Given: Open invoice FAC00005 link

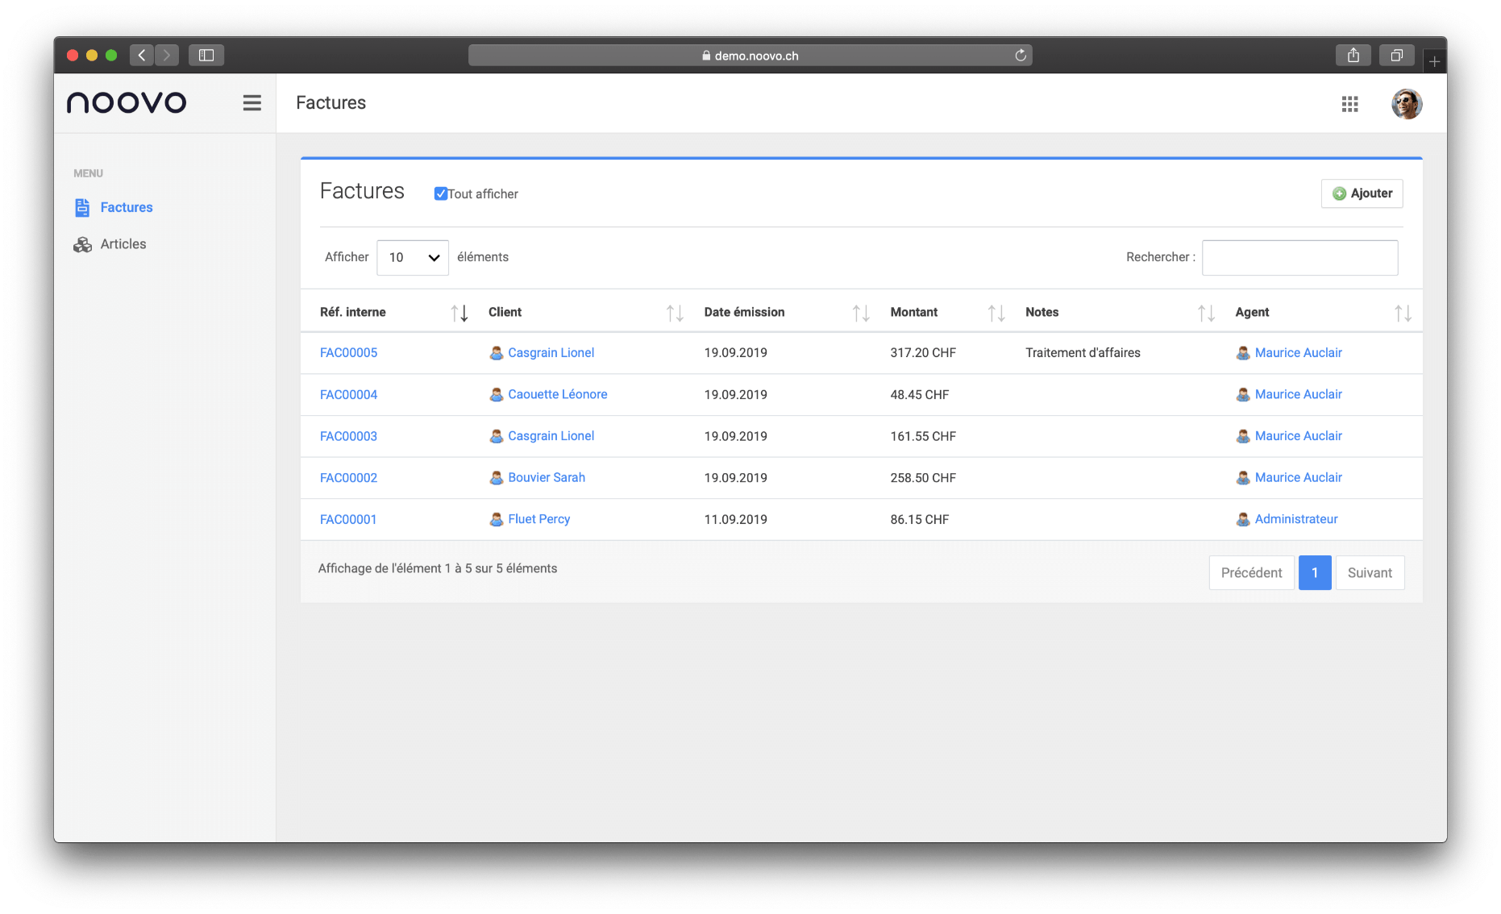Looking at the screenshot, I should click(348, 353).
